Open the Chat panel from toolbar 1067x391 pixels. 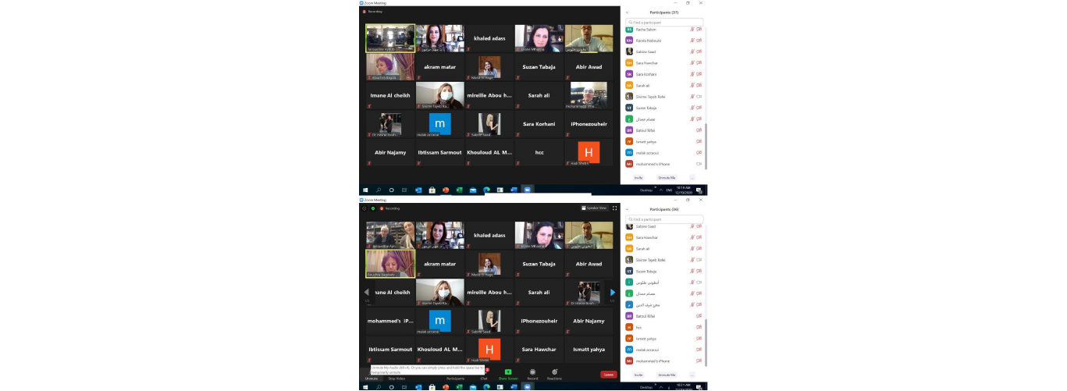484,373
